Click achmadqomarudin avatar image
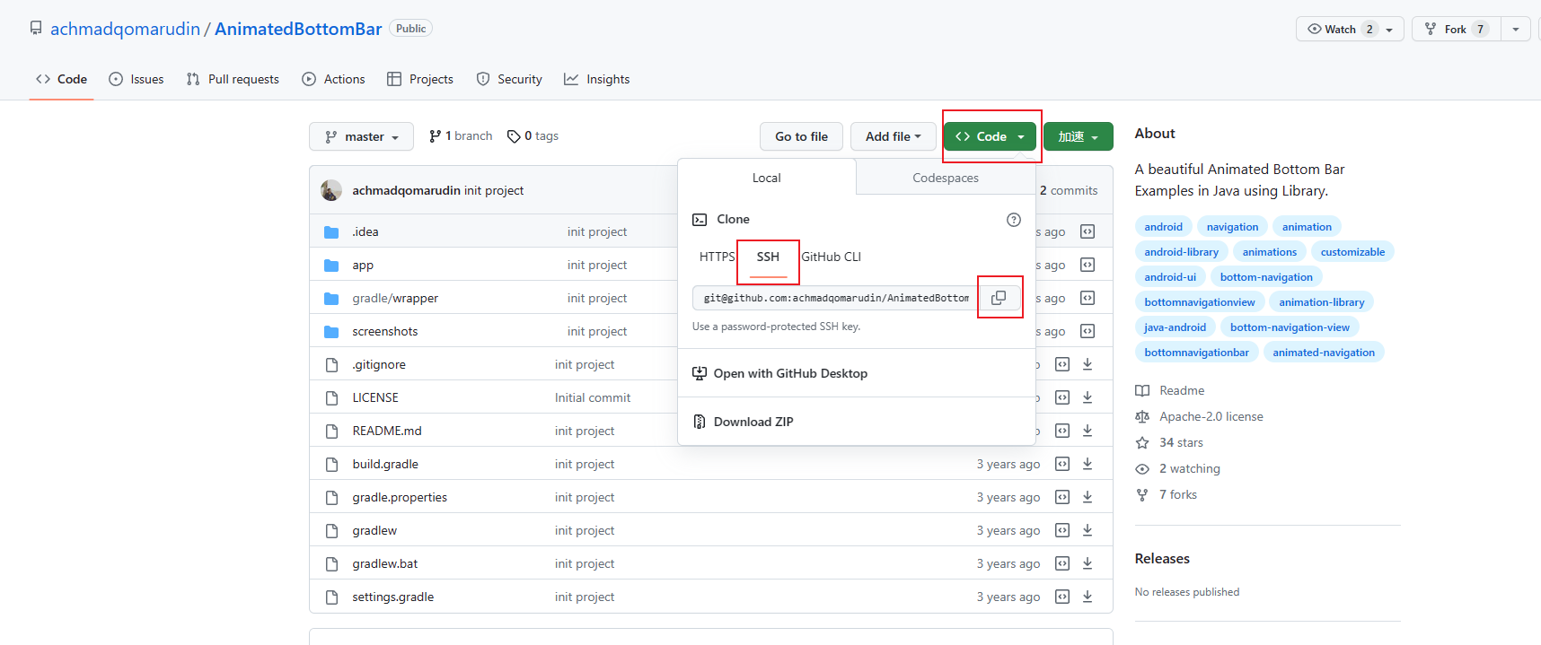Screen dimensions: 1541x645 tap(331, 190)
